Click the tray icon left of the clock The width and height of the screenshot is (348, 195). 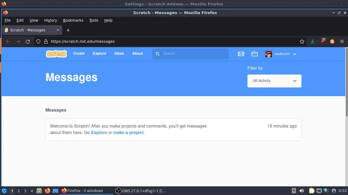(x=334, y=191)
